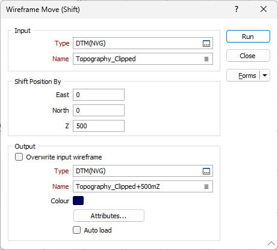The height and width of the screenshot is (250, 278).
Task: Expand the Forms dropdown arrow
Action: pos(265,76)
